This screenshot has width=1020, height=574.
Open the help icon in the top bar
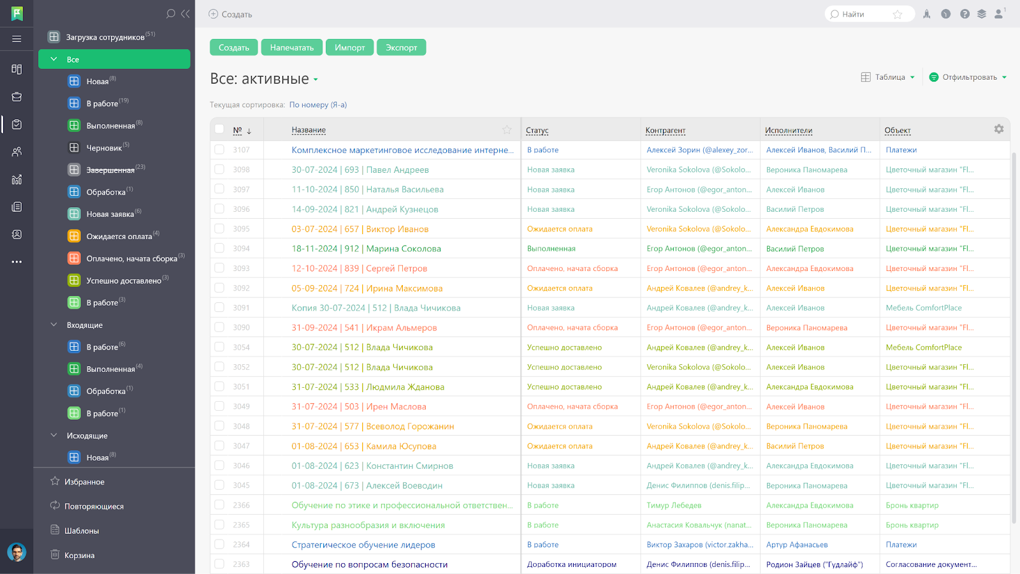[x=965, y=13]
